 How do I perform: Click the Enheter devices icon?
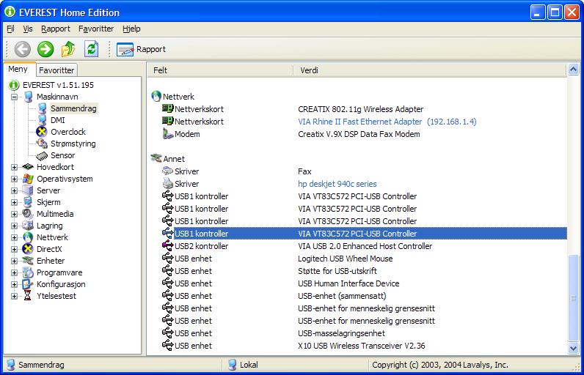pos(28,261)
